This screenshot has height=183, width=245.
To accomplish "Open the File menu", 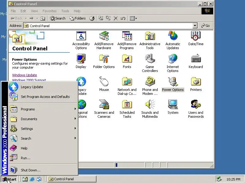I will click(13, 11).
